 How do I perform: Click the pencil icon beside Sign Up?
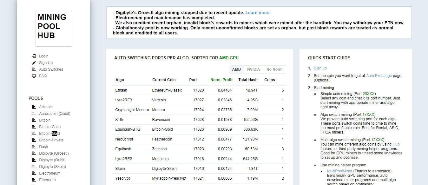pyautogui.click(x=34, y=63)
